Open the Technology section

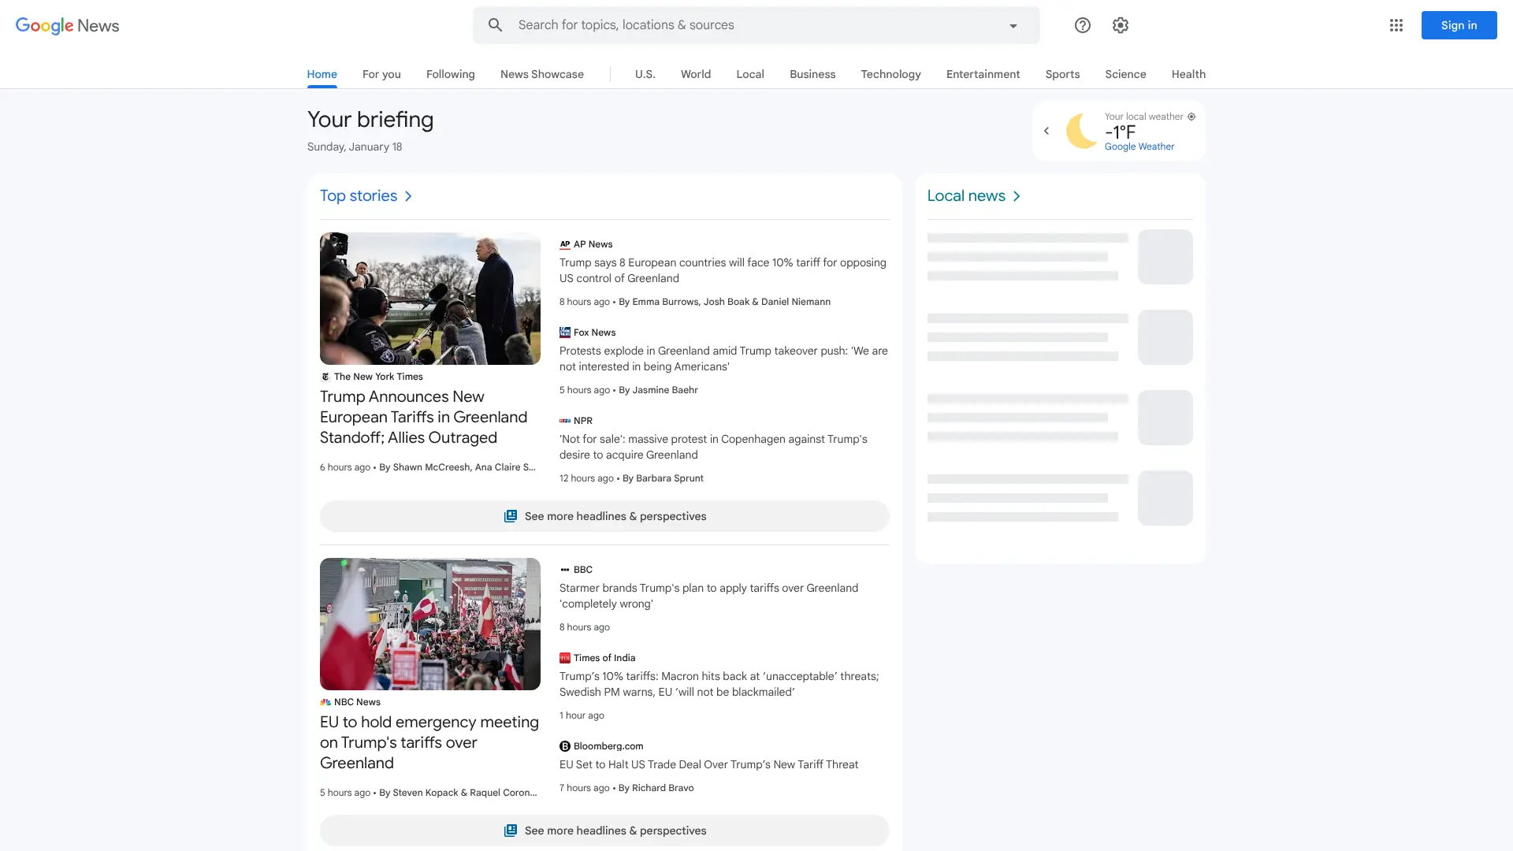[890, 74]
